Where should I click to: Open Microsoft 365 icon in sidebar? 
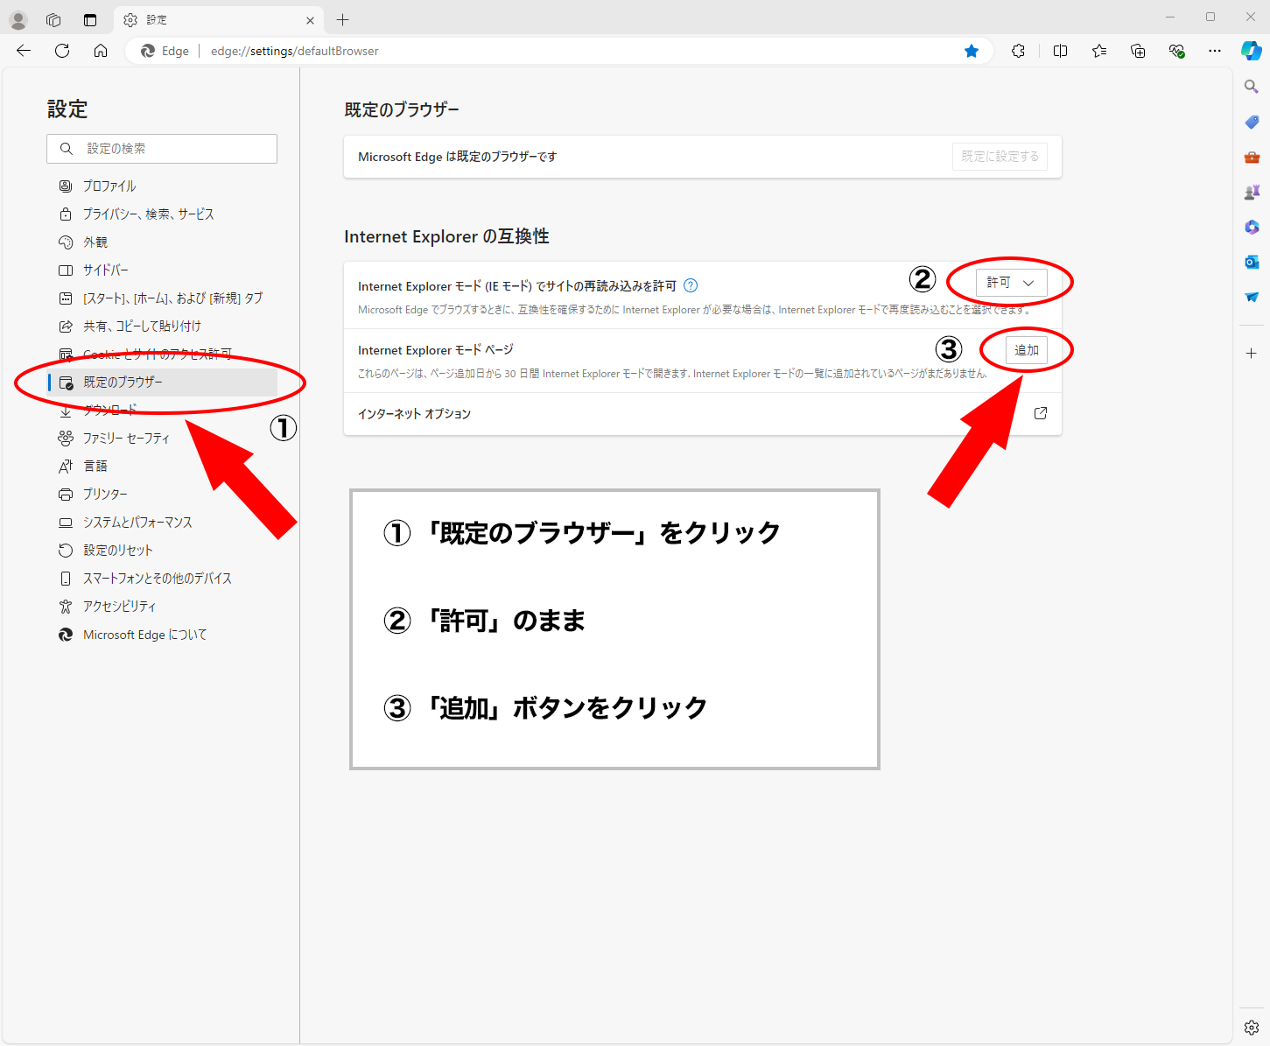[x=1252, y=227]
